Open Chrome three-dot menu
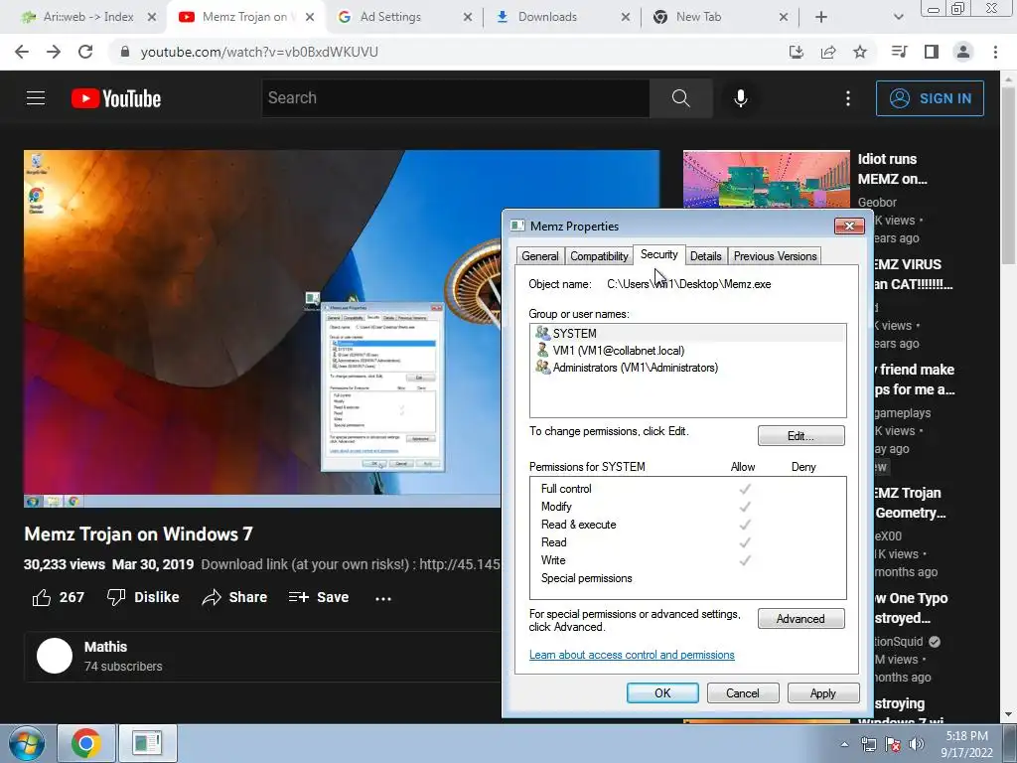 click(995, 52)
